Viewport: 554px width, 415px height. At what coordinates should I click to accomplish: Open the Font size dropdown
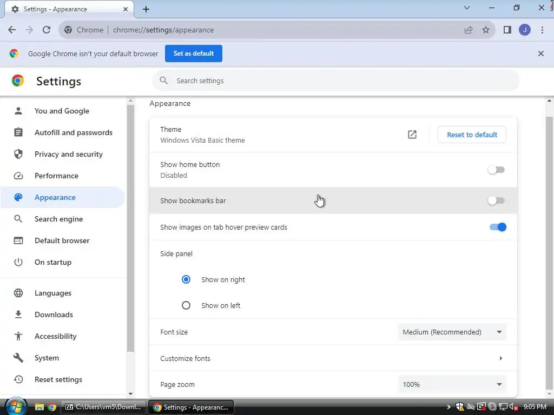pyautogui.click(x=452, y=332)
